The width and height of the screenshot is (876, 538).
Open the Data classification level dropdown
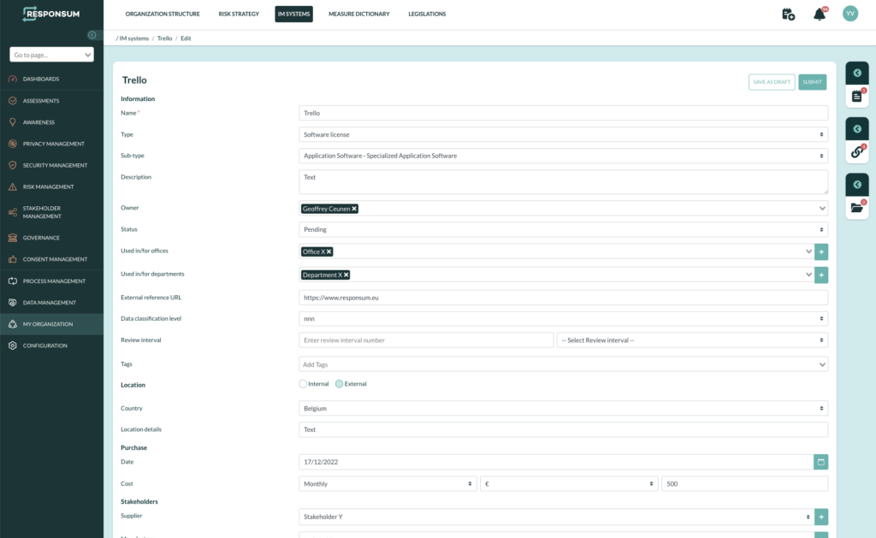(x=563, y=319)
